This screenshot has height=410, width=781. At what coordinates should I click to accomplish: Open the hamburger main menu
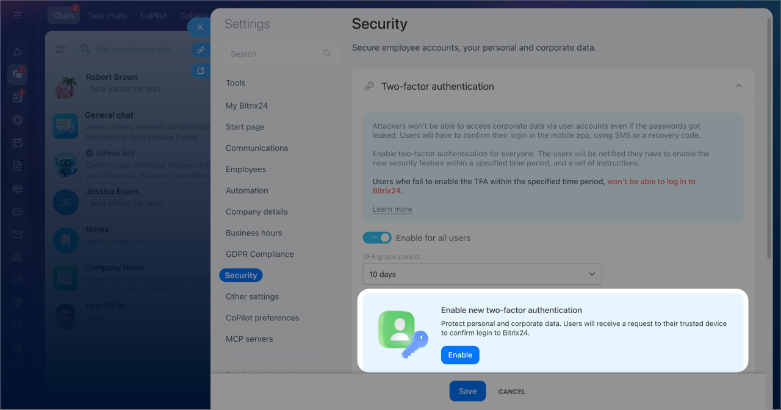coord(17,15)
